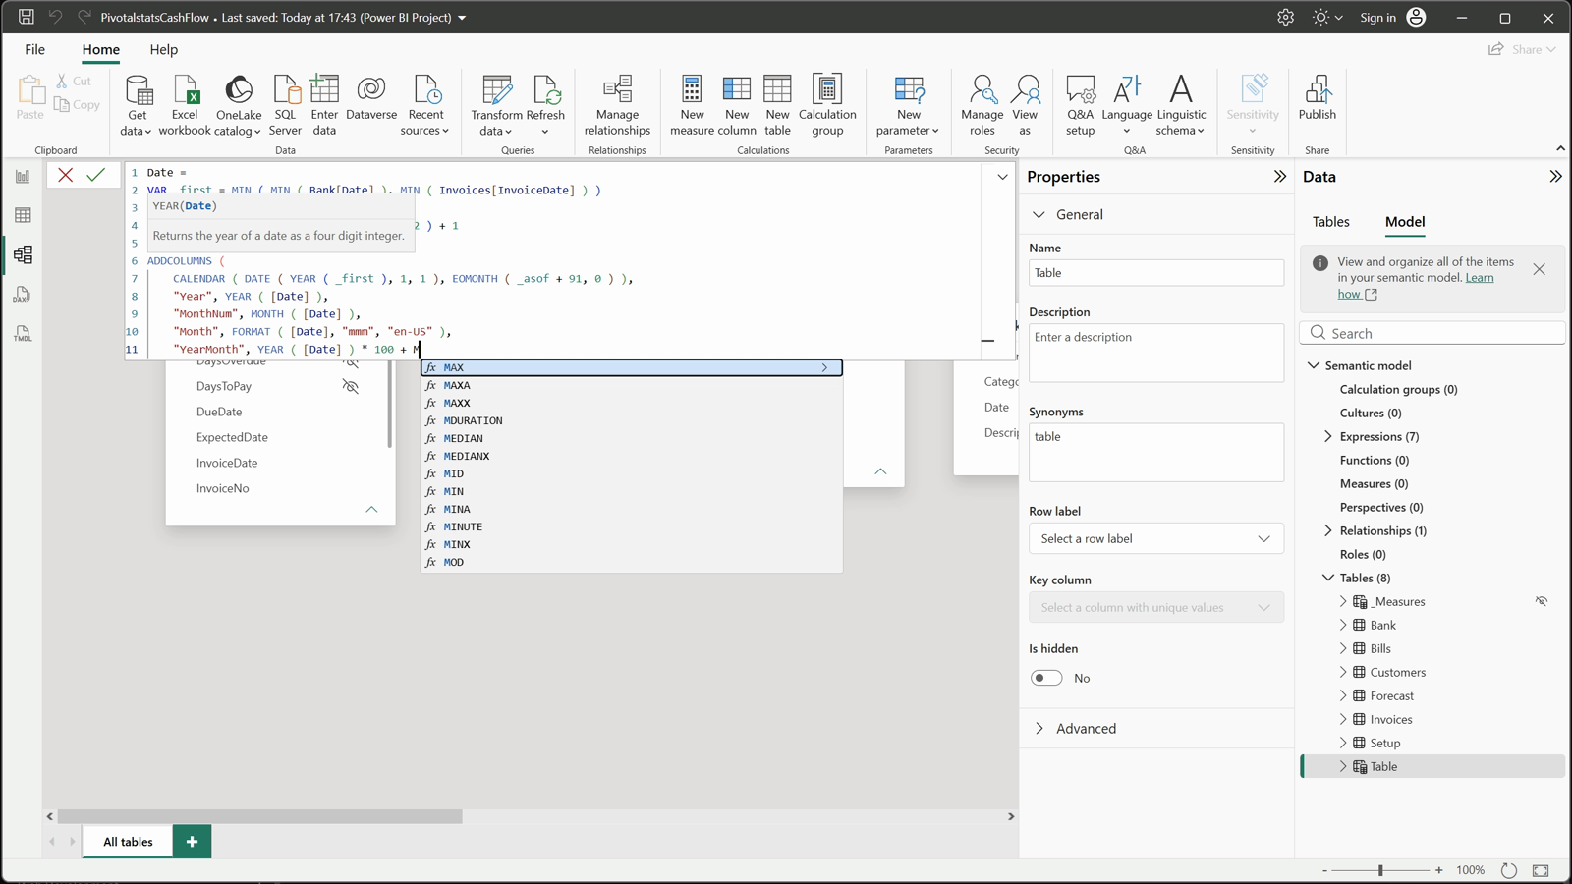Toggle visibility of _Measures table
Screen dimensions: 1572x884
point(1541,601)
